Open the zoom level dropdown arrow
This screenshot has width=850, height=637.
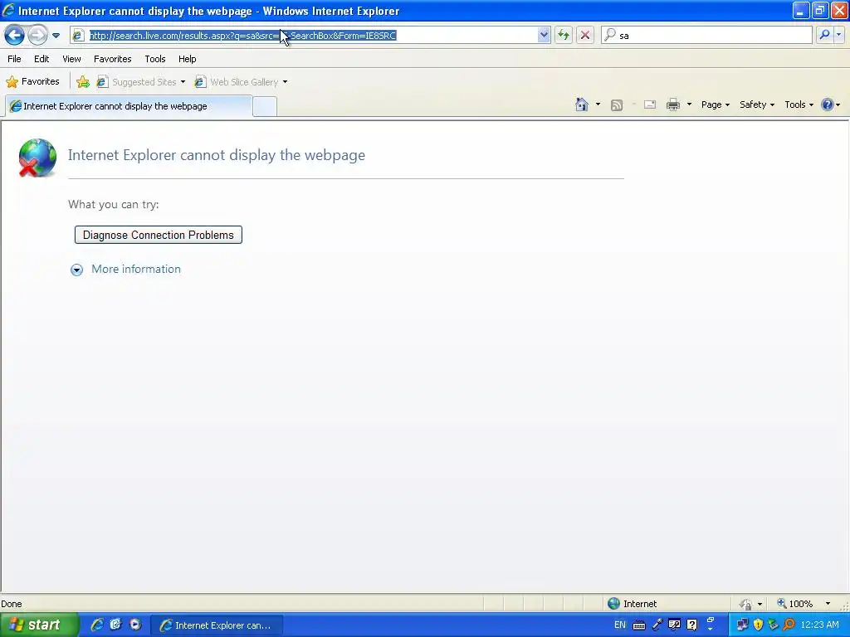pyautogui.click(x=828, y=604)
